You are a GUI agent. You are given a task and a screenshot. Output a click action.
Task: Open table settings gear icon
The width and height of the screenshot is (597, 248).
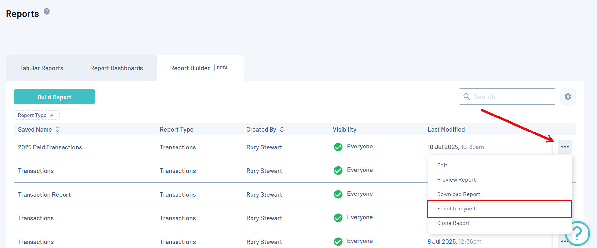click(x=568, y=97)
